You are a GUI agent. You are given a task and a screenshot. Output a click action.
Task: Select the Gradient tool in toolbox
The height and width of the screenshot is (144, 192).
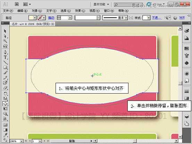click(5, 130)
